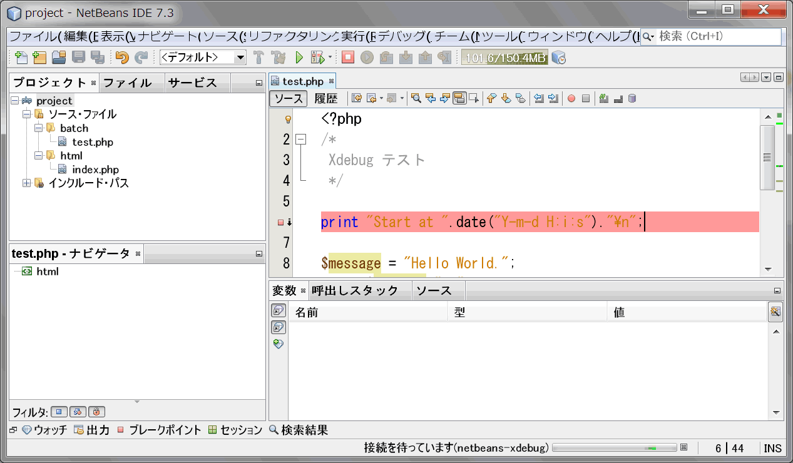Expand the インクルード・パス node
This screenshot has height=463, width=793.
(26, 183)
